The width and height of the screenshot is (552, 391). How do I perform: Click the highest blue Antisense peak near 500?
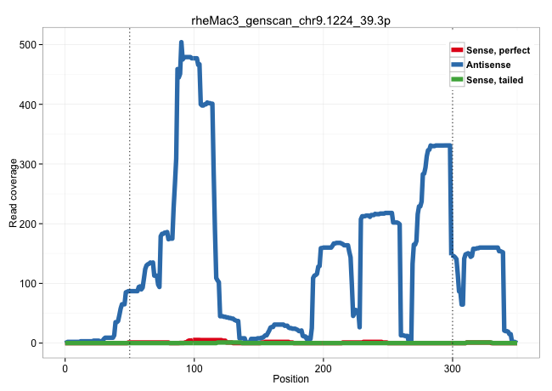pyautogui.click(x=181, y=42)
